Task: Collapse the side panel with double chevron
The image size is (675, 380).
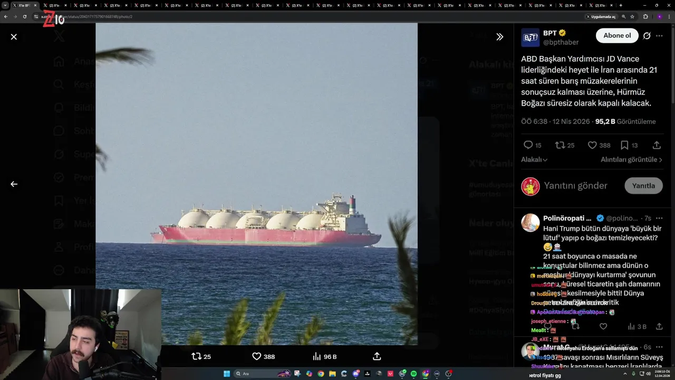Action: [499, 37]
